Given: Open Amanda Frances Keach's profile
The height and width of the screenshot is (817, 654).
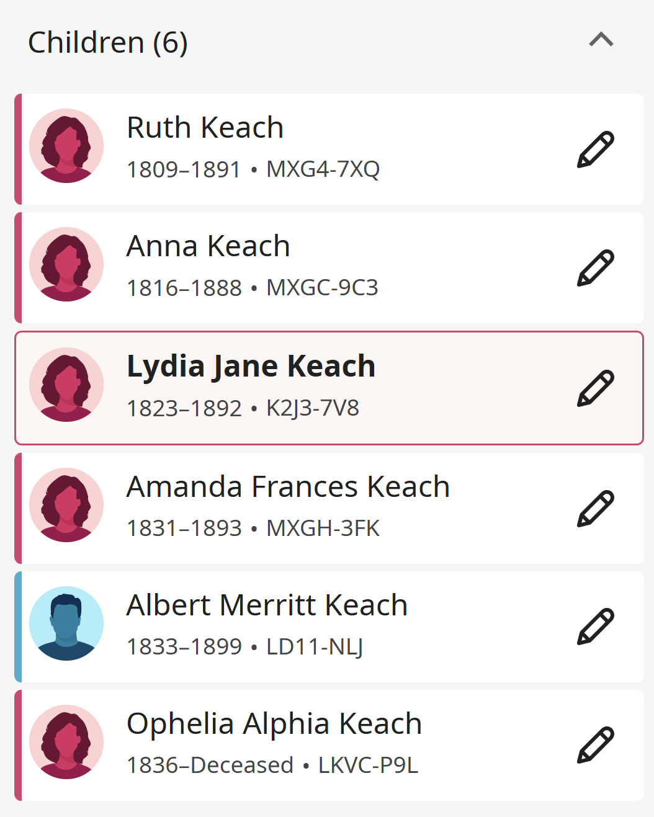Looking at the screenshot, I should coord(288,487).
